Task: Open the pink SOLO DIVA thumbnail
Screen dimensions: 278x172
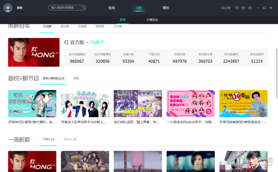Action: [x=190, y=104]
